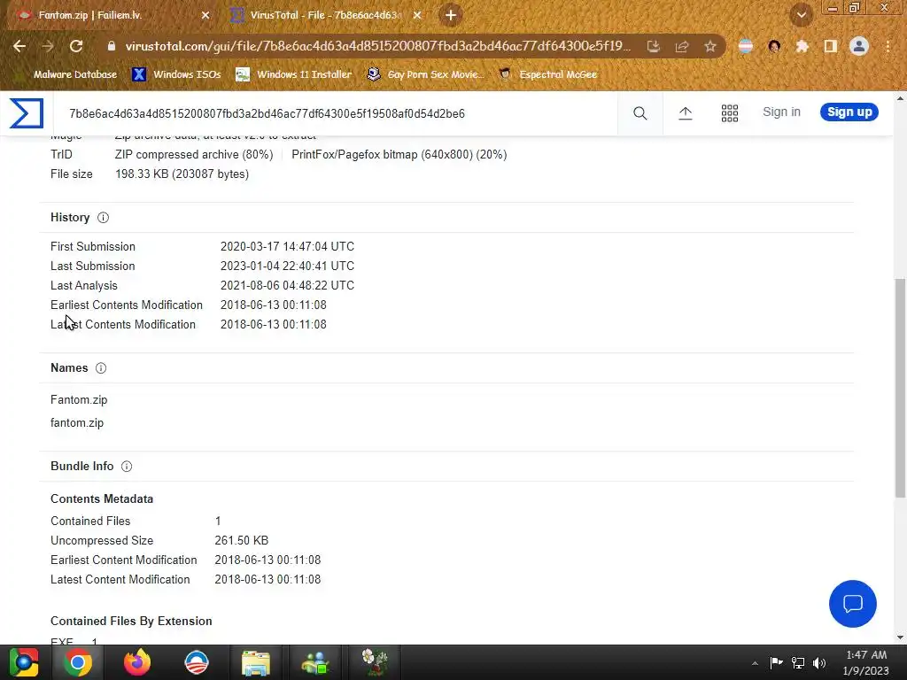The height and width of the screenshot is (680, 907).
Task: Click the File size value 198.33 KB
Action: [x=182, y=174]
